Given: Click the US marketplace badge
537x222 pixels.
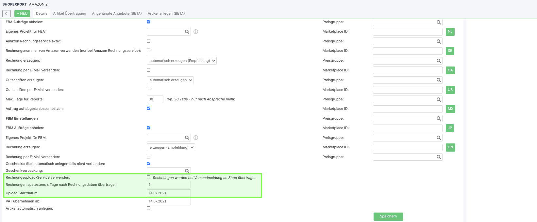Looking at the screenshot, I should 450,90.
